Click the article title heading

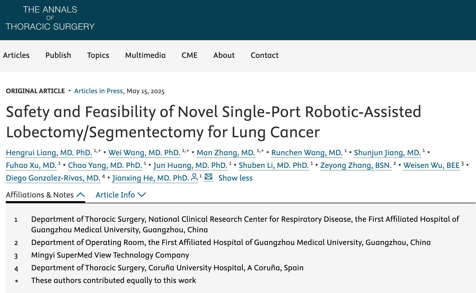[213, 122]
